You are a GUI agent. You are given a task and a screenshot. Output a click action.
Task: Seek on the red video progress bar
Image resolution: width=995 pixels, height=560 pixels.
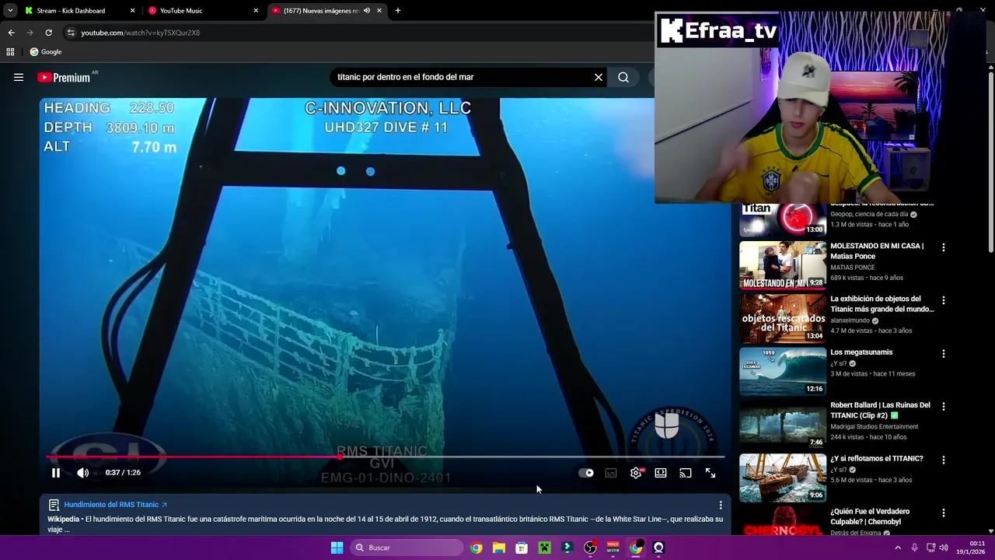(386, 457)
